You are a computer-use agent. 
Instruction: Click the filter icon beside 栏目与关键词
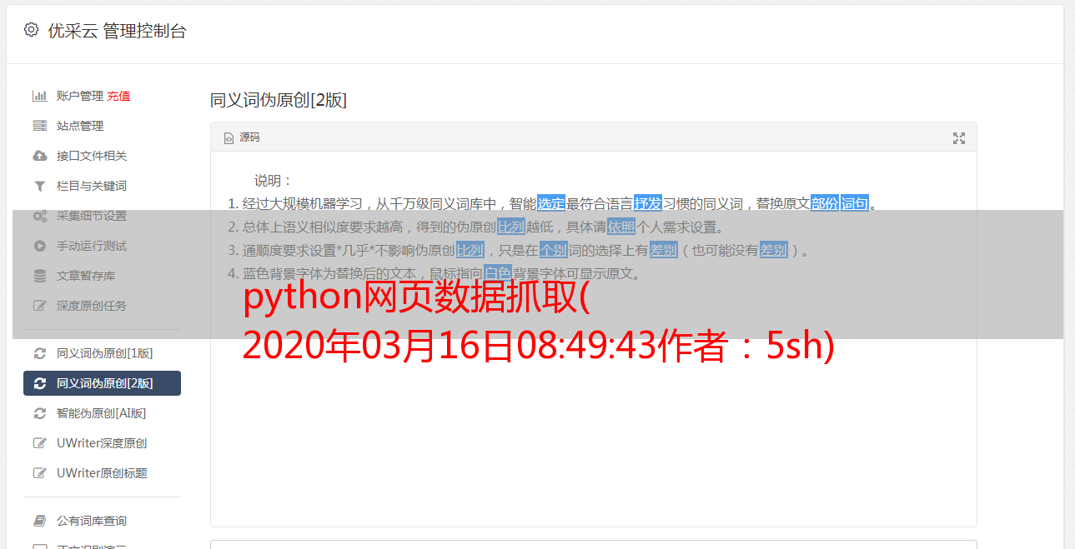(x=39, y=186)
